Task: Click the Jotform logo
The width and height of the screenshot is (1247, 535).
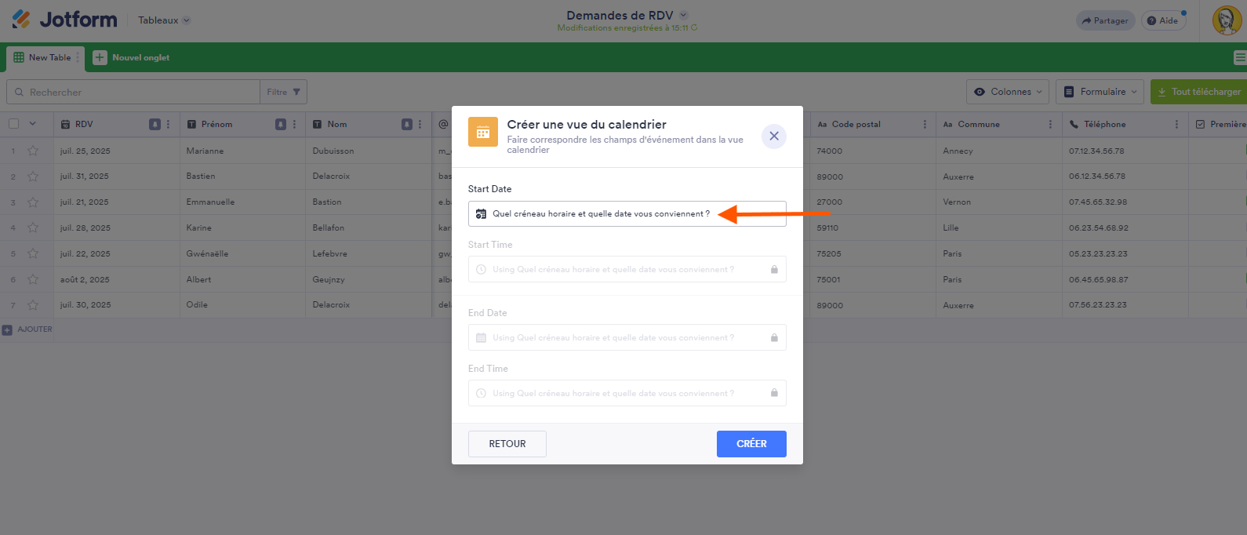Action: pyautogui.click(x=65, y=20)
